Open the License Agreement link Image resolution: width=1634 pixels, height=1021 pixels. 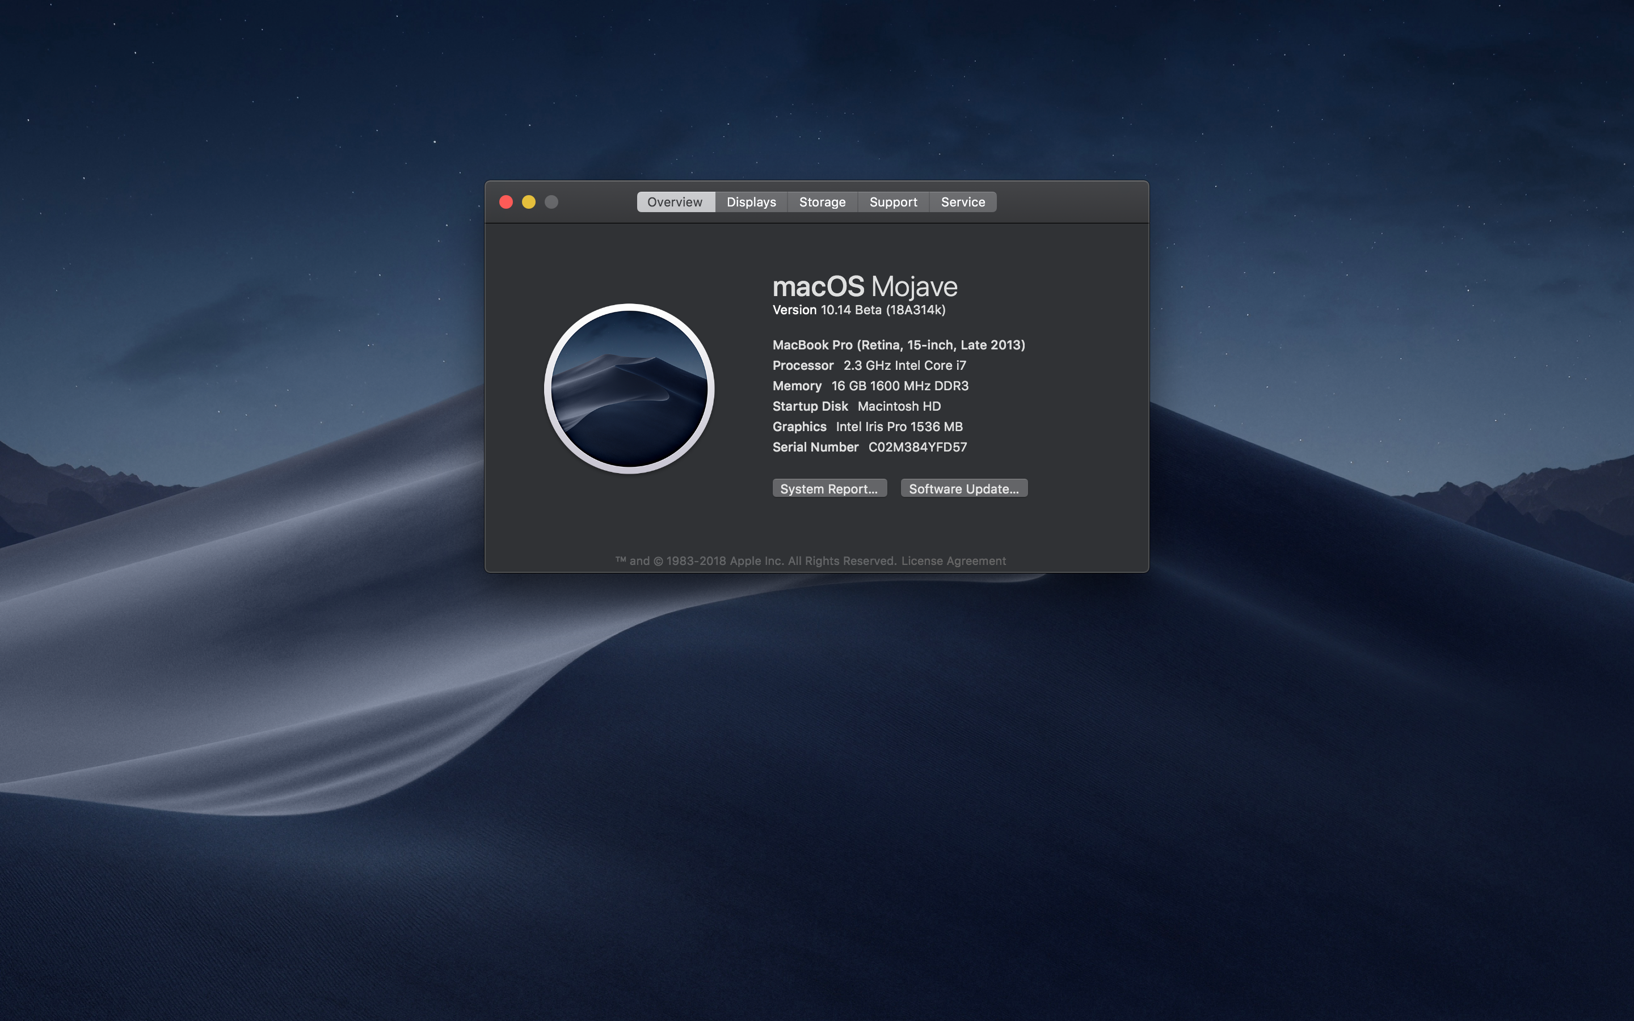[x=953, y=561]
